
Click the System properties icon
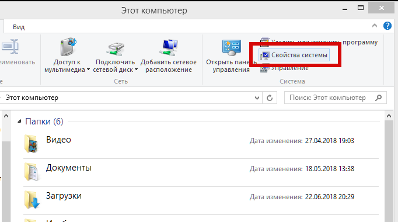(265, 55)
